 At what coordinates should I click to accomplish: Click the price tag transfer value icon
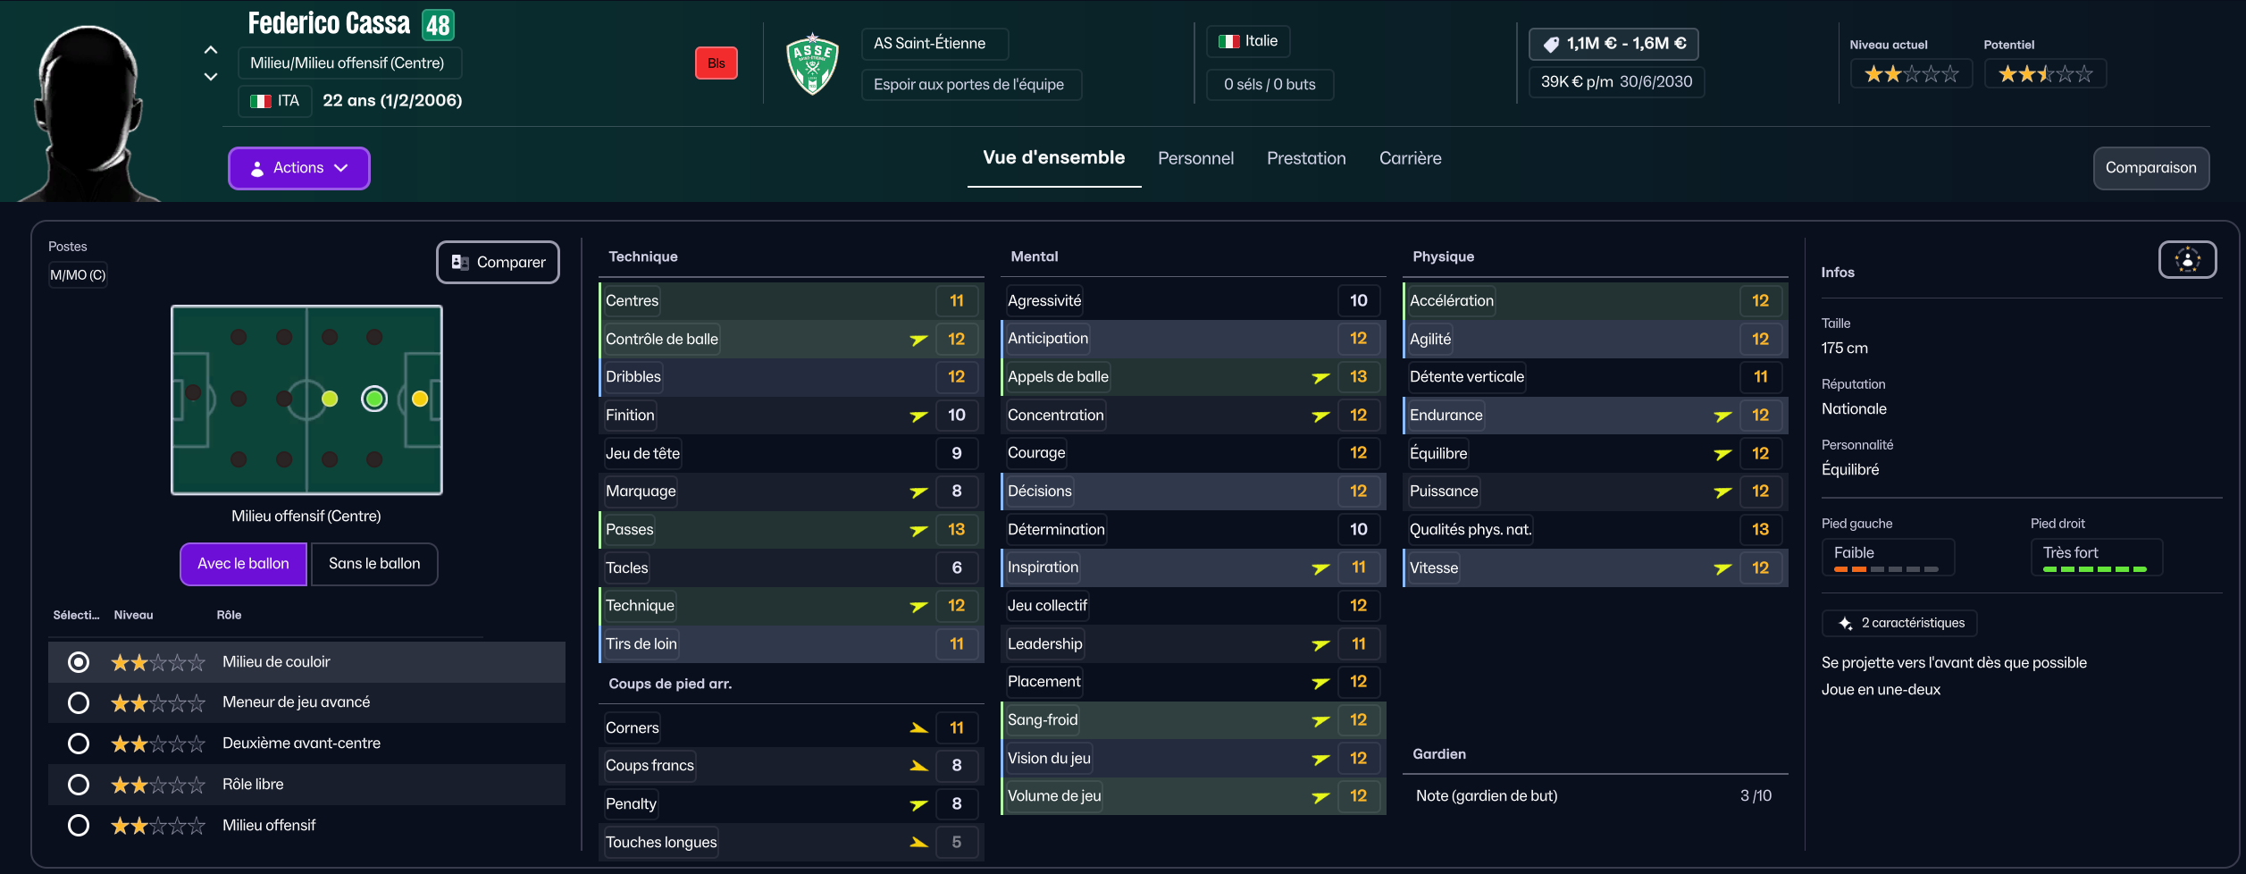(x=1551, y=44)
